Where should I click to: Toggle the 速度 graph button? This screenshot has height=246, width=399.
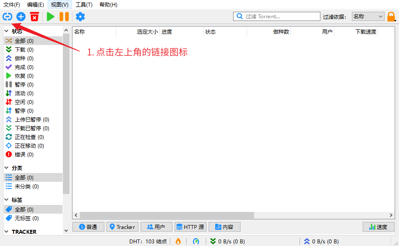(x=378, y=227)
